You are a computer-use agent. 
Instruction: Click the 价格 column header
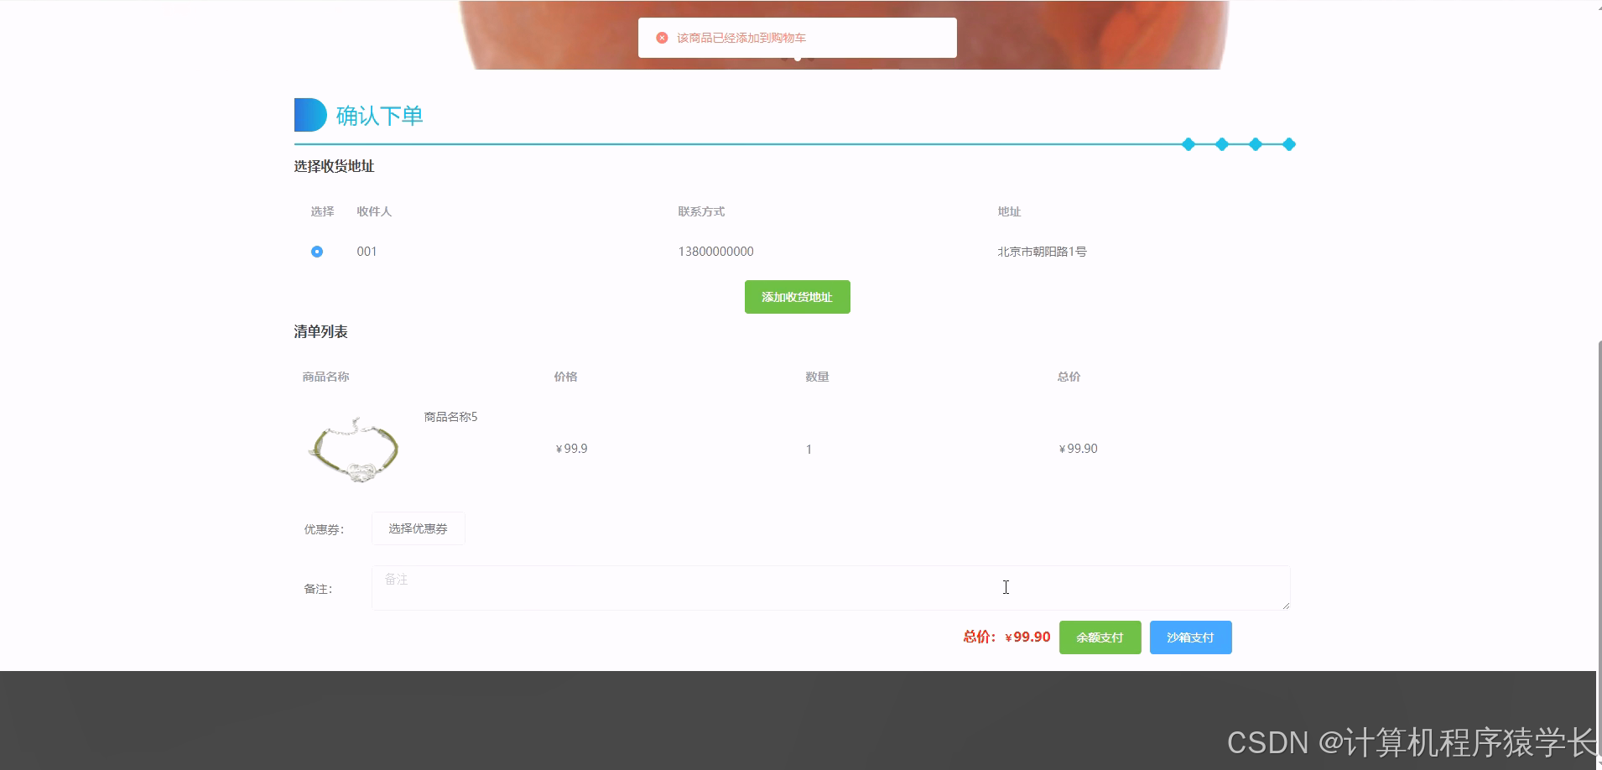click(x=565, y=377)
